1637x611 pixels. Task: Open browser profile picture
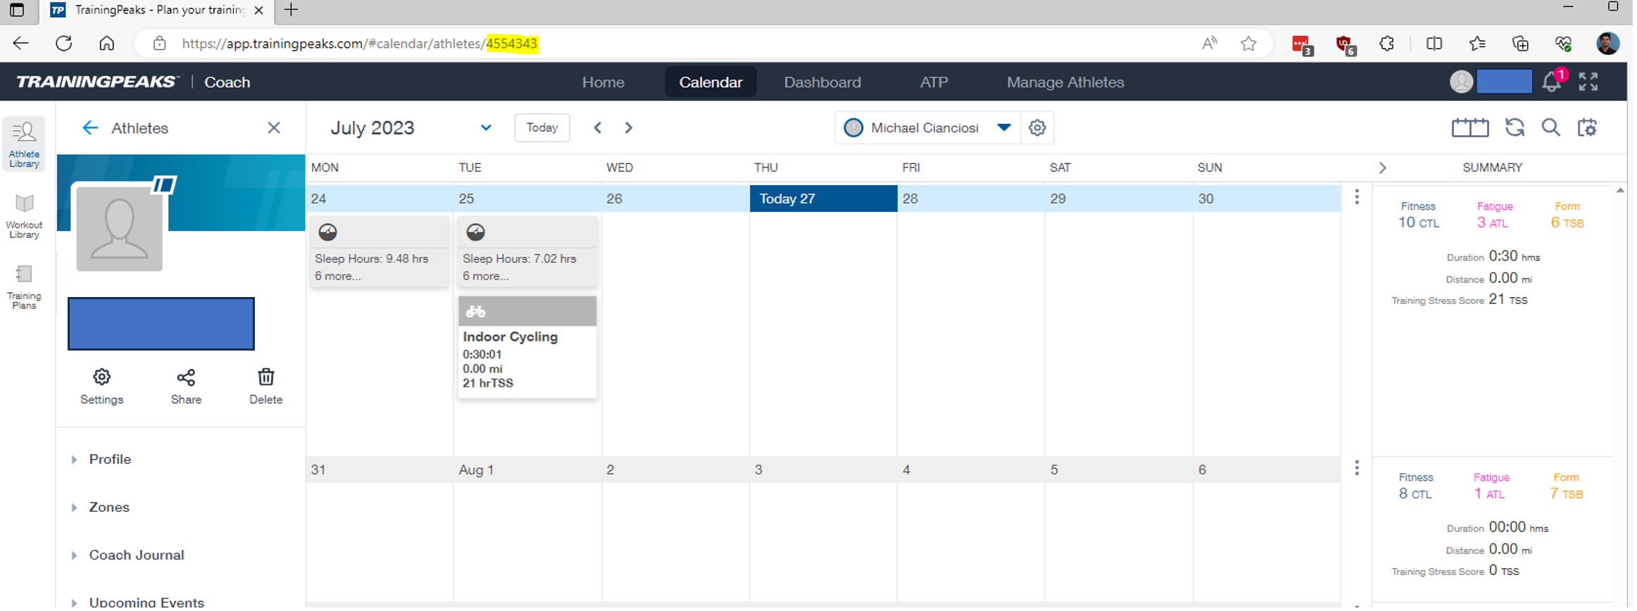click(x=1607, y=44)
